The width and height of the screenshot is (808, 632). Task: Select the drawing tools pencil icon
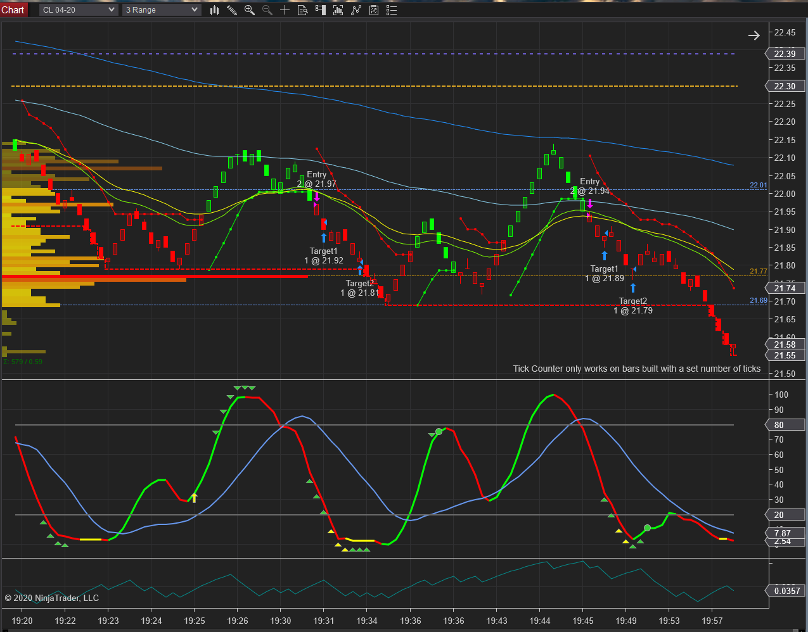[x=232, y=10]
